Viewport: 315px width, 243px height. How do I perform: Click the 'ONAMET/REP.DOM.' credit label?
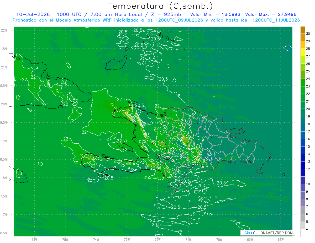(x=277, y=233)
